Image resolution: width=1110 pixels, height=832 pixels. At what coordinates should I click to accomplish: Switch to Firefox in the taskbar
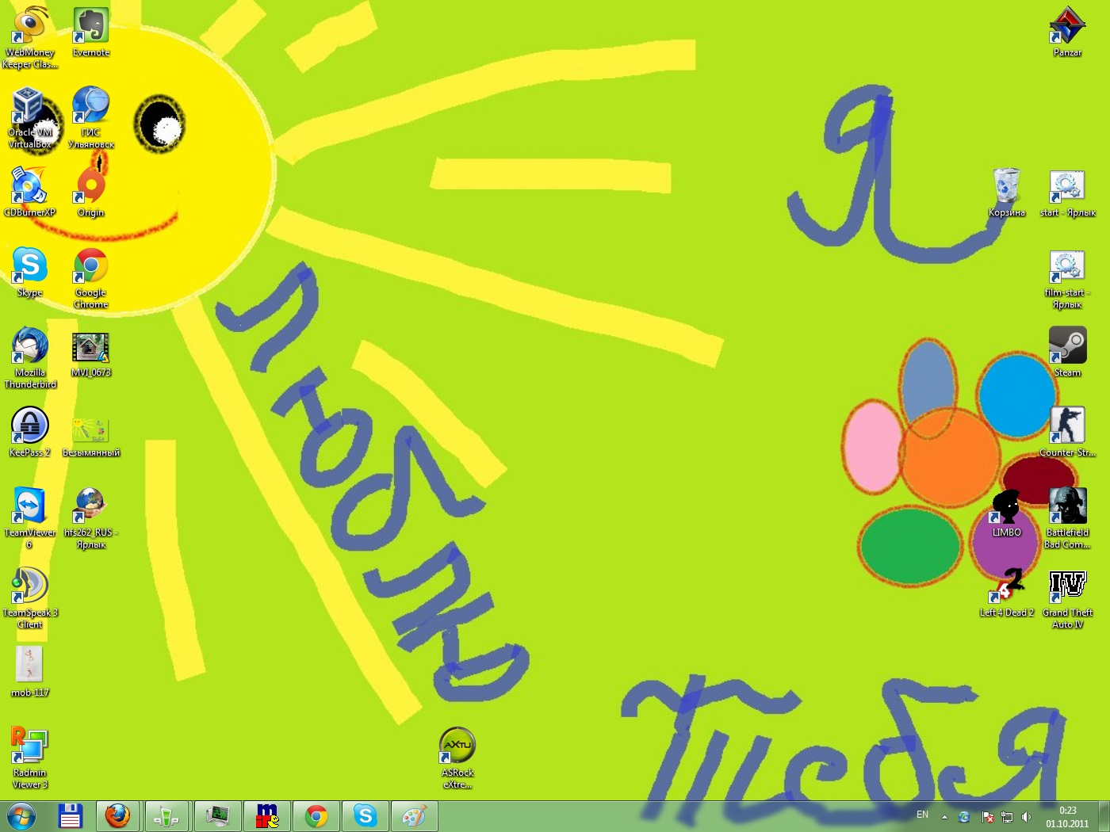pos(118,816)
